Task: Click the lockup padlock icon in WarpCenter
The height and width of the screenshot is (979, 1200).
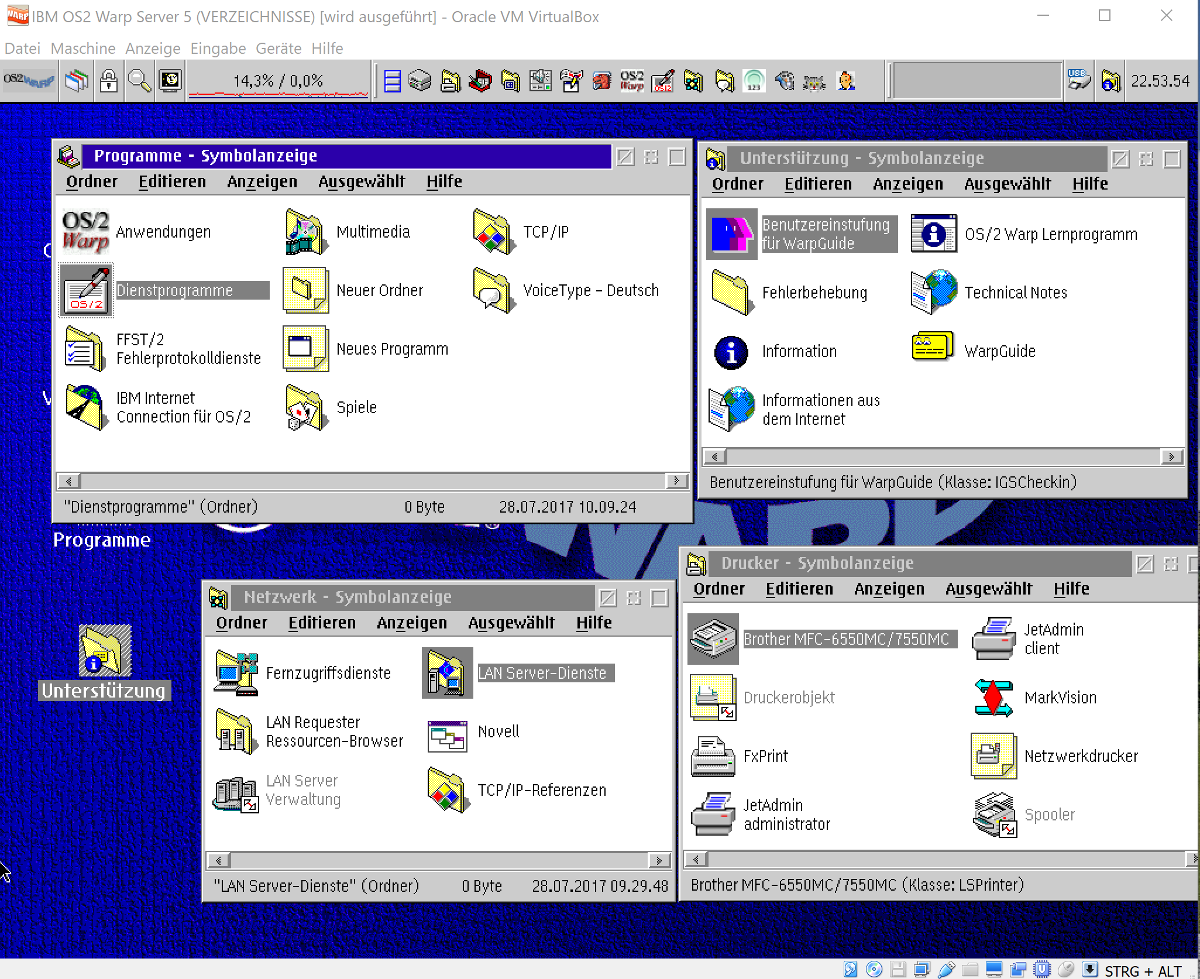Action: point(109,81)
